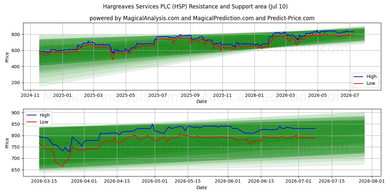
Task: Click the '2025-07' x-axis tick label
Action: (x=158, y=96)
